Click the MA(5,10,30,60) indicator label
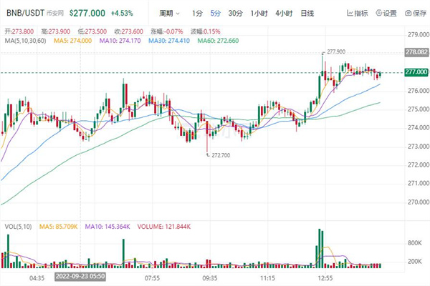The width and height of the screenshot is (430, 286). click(26, 40)
